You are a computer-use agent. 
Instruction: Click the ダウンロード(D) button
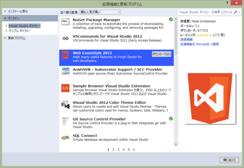[x=162, y=54]
